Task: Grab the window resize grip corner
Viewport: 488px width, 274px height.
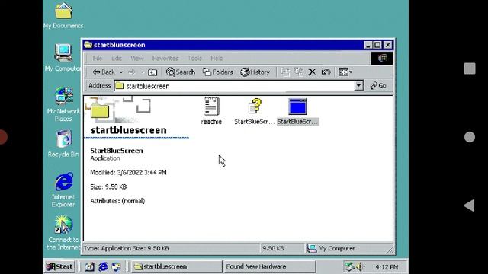Action: click(390, 250)
